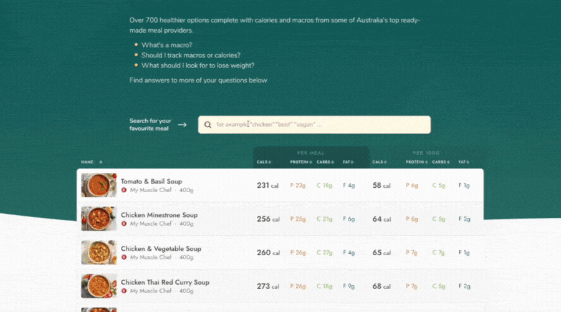
Task: Sort by per-100g PROTEIN column
Action: click(416, 162)
